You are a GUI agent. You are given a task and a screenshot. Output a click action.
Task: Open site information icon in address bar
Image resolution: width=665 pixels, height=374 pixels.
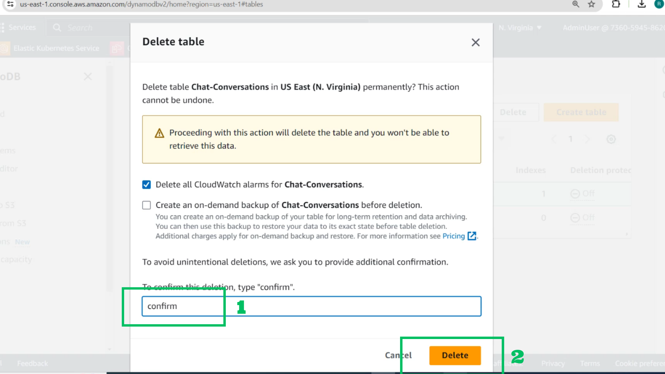click(x=10, y=4)
